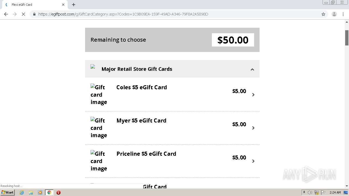Open the Windows Start menu

tap(7, 192)
